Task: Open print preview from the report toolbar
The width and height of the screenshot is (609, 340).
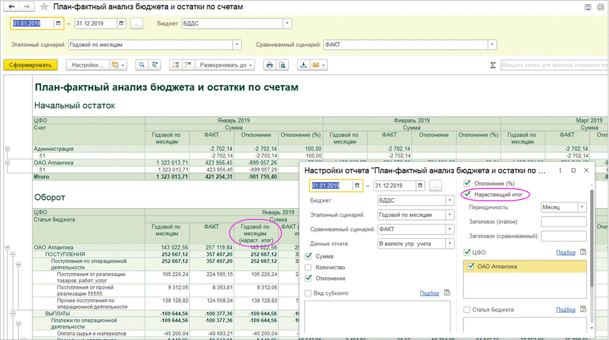Action: pyautogui.click(x=282, y=64)
